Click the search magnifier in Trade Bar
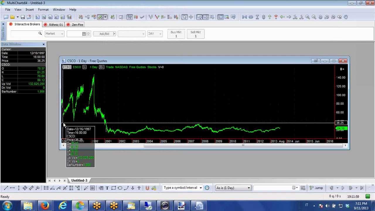This screenshot has height=211, width=375. tap(40, 34)
